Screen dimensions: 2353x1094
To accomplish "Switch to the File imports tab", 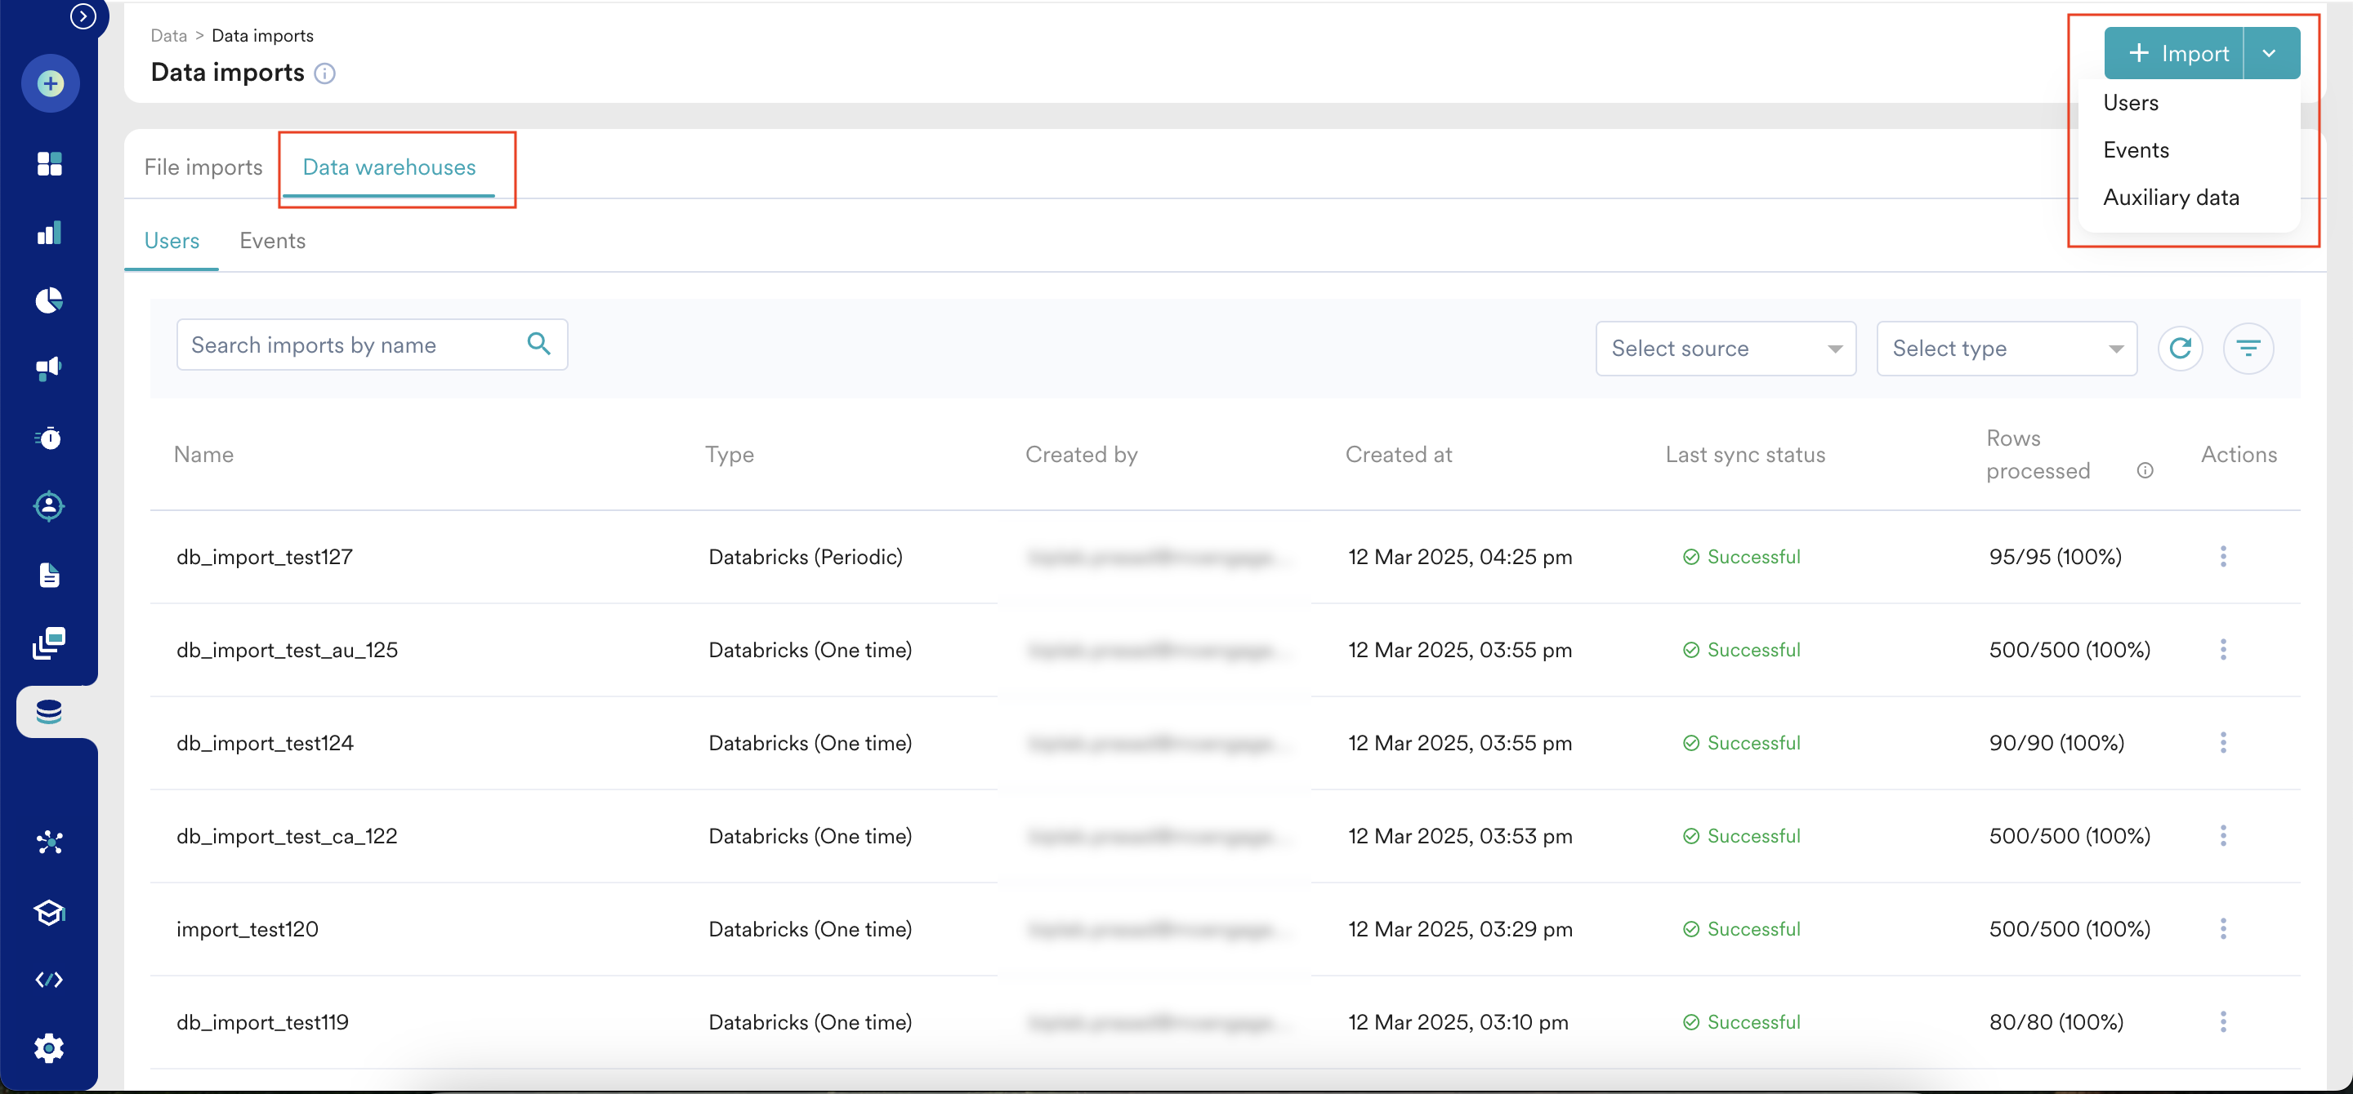I will [x=203, y=167].
